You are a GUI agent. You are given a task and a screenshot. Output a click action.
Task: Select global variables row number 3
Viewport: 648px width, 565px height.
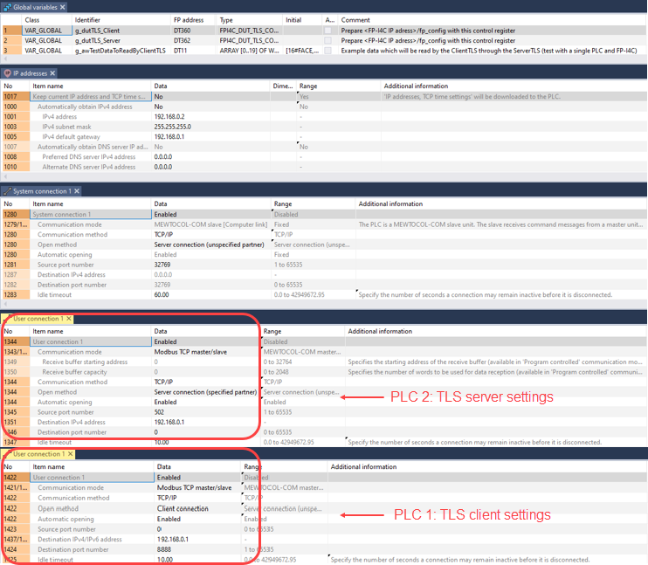(x=11, y=51)
